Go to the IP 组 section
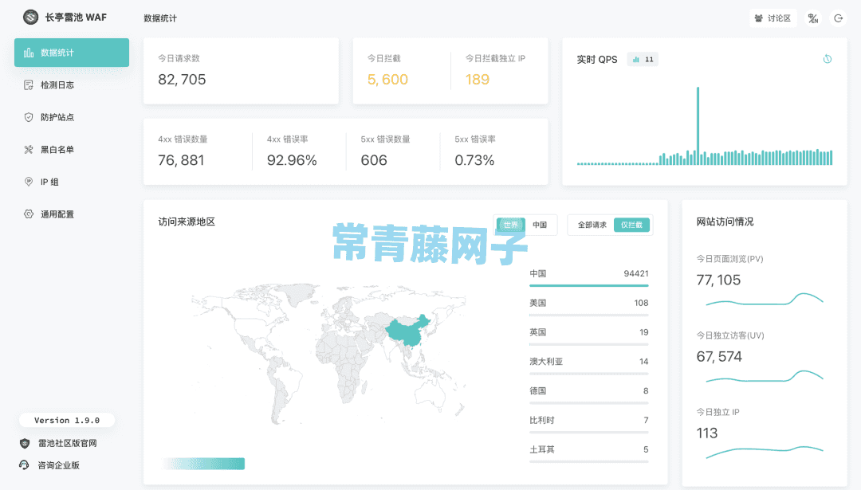 49,182
